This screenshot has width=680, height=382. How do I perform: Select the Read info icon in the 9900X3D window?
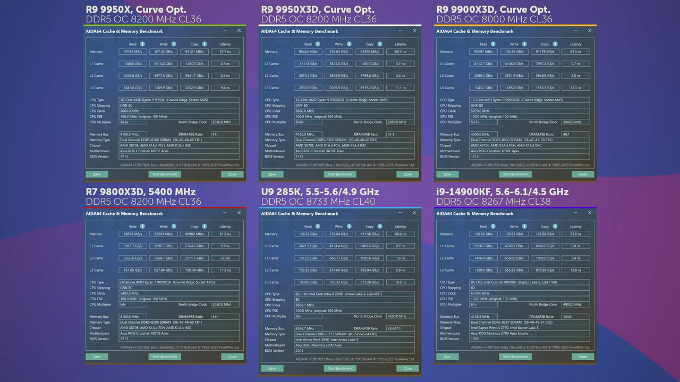tap(493, 44)
